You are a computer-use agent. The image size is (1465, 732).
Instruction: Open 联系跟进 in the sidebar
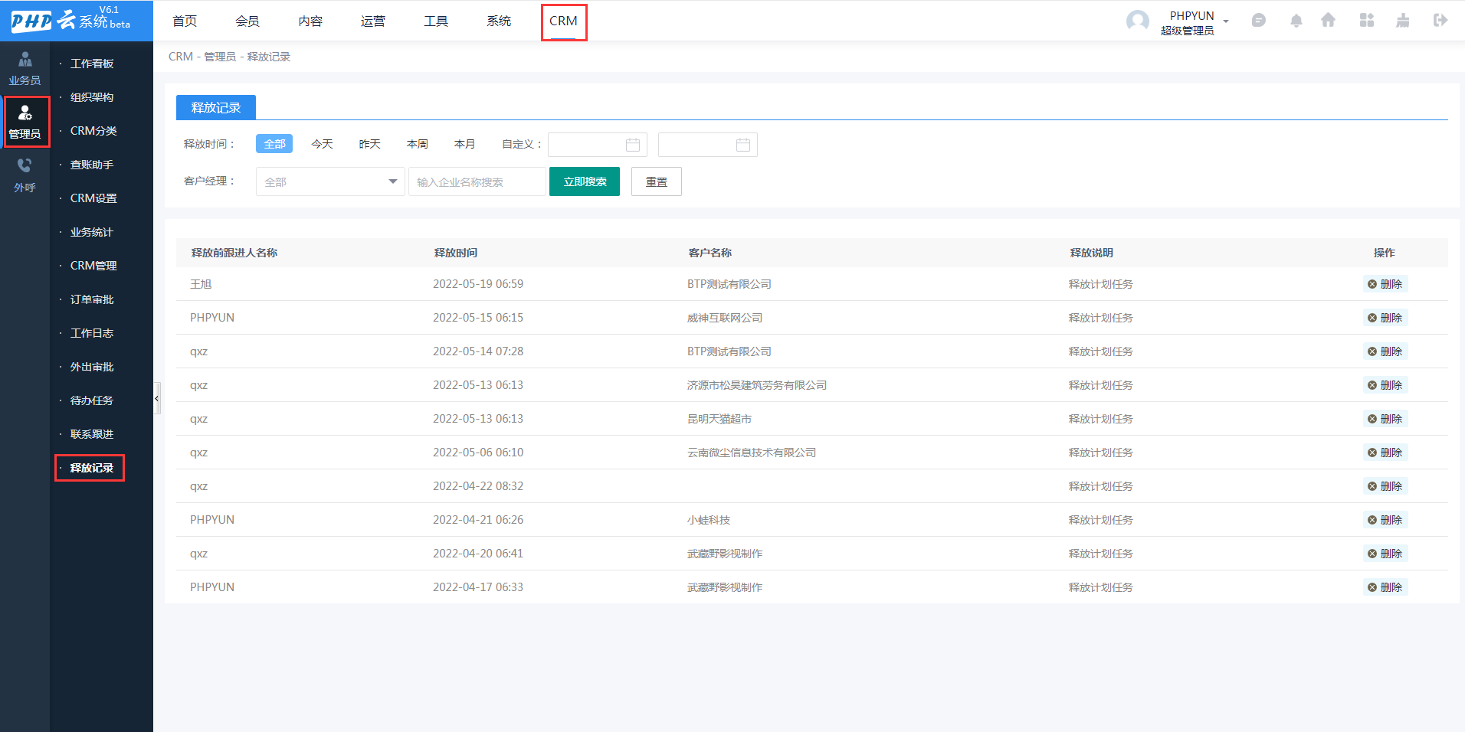[x=92, y=434]
